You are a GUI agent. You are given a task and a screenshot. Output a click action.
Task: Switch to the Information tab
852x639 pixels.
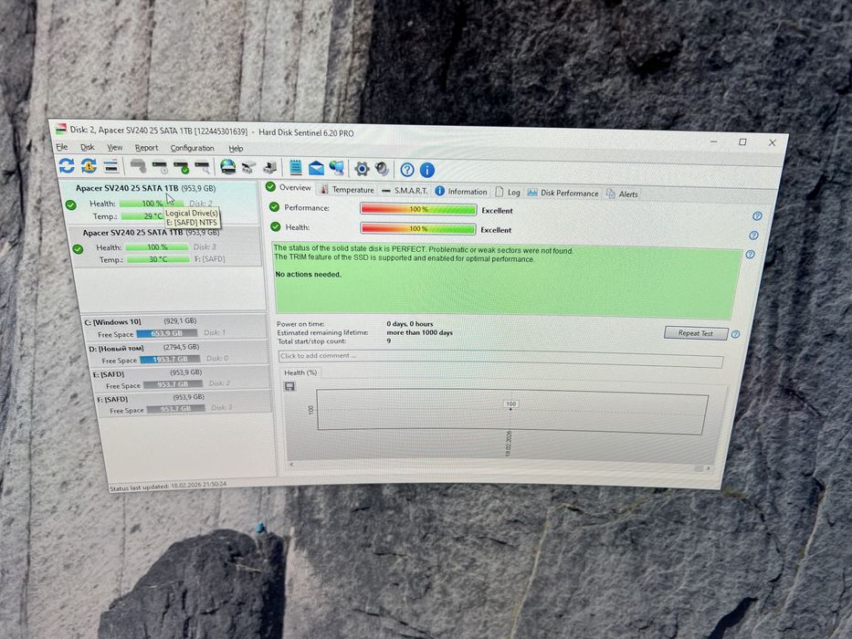(x=461, y=192)
